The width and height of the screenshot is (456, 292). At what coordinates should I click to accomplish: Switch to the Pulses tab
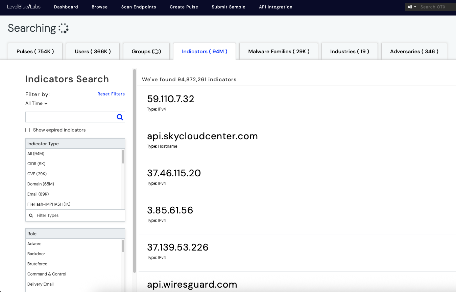pos(35,52)
